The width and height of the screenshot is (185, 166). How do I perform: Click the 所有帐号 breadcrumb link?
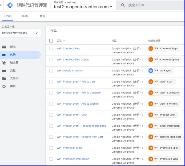click(58, 2)
